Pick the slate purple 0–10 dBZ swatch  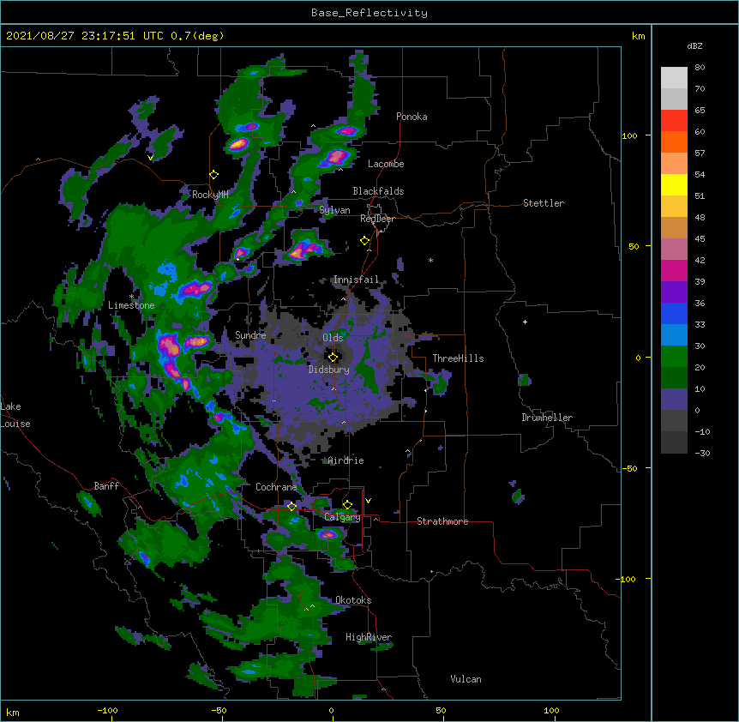(x=674, y=400)
